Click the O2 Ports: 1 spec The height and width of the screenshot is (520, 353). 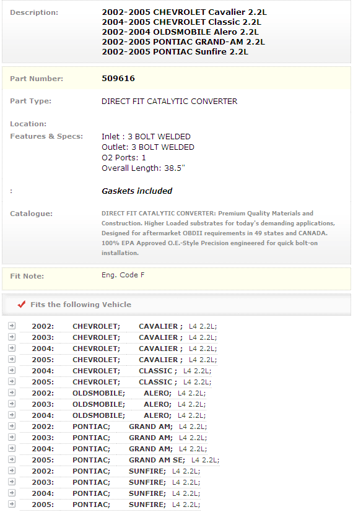(123, 157)
